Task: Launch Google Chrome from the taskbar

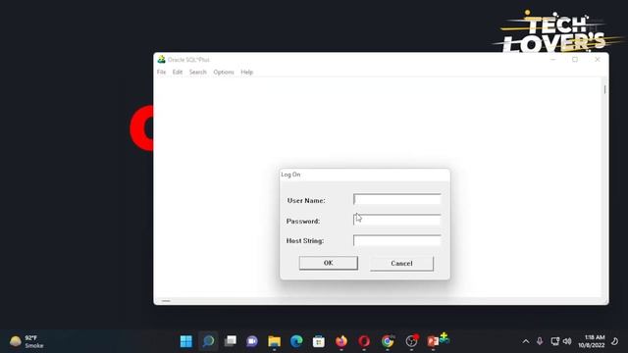Action: [388, 341]
